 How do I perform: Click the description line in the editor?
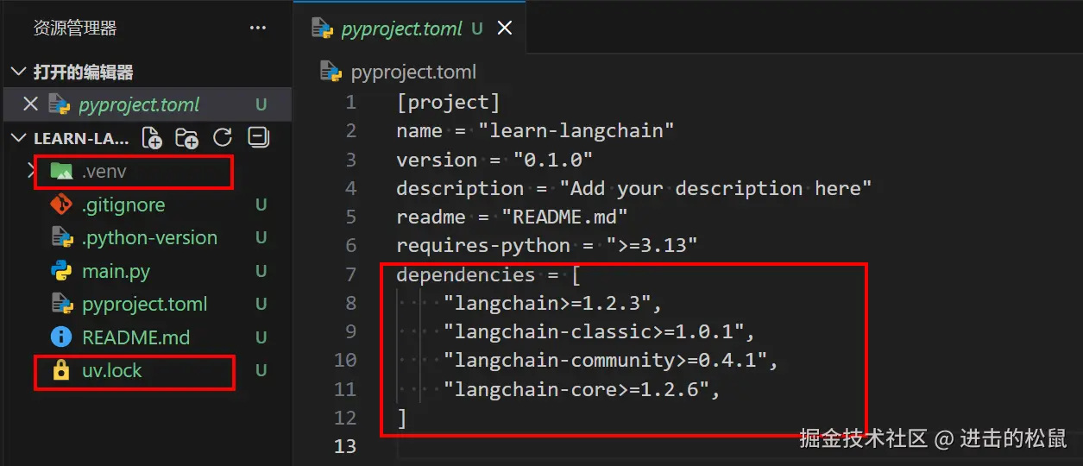634,188
